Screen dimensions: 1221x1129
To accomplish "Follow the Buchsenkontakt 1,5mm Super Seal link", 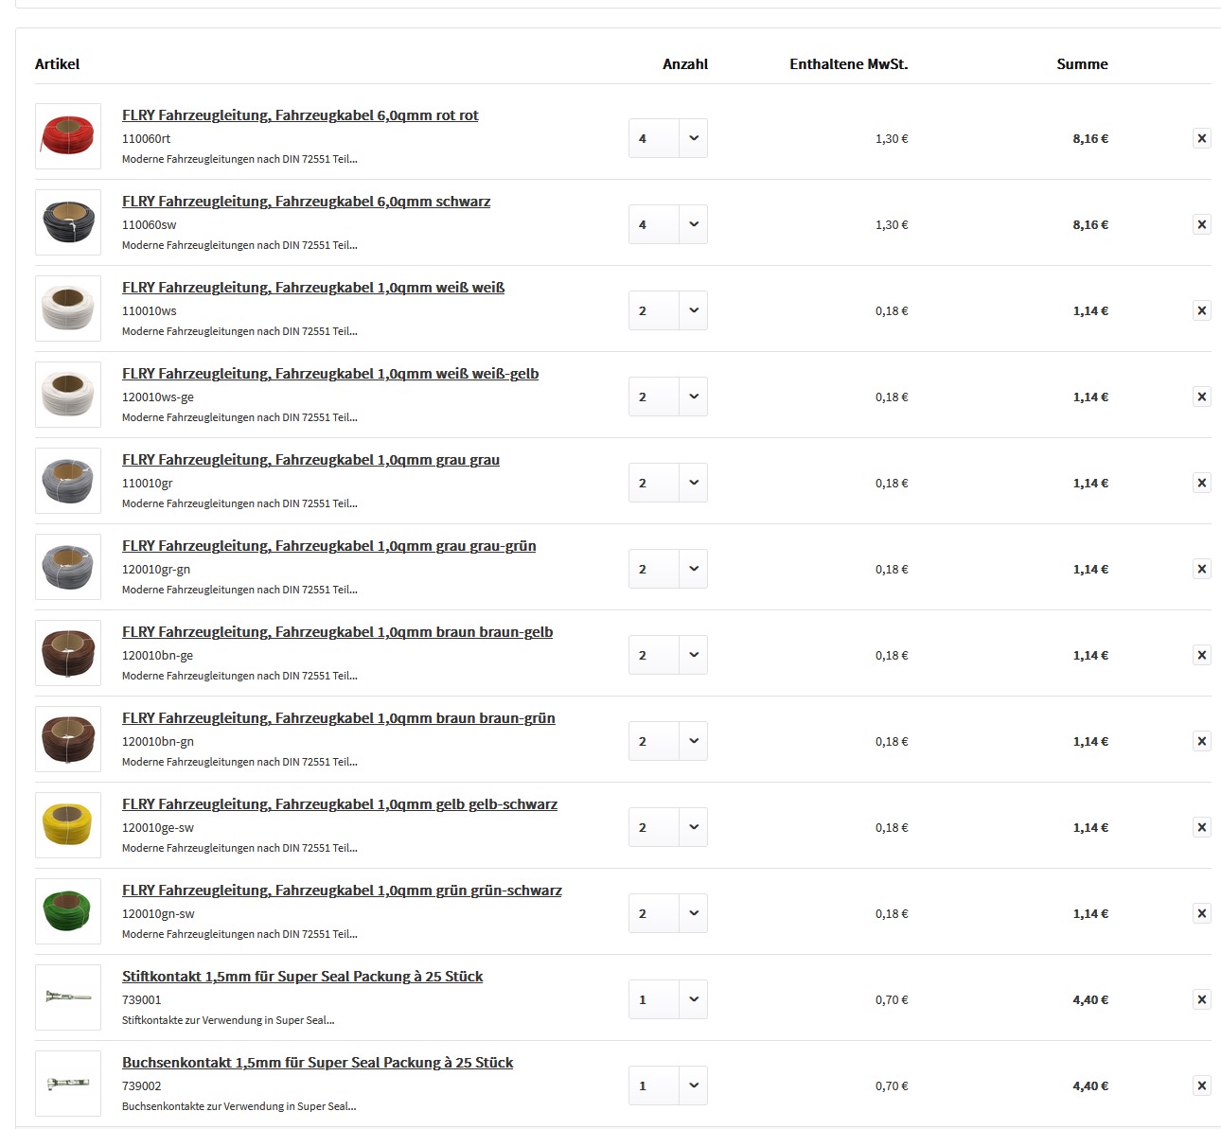I will coord(317,1063).
